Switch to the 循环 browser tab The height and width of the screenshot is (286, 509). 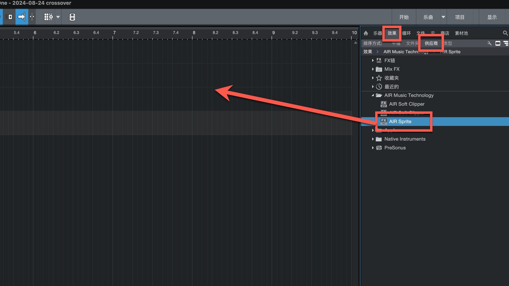pyautogui.click(x=406, y=33)
